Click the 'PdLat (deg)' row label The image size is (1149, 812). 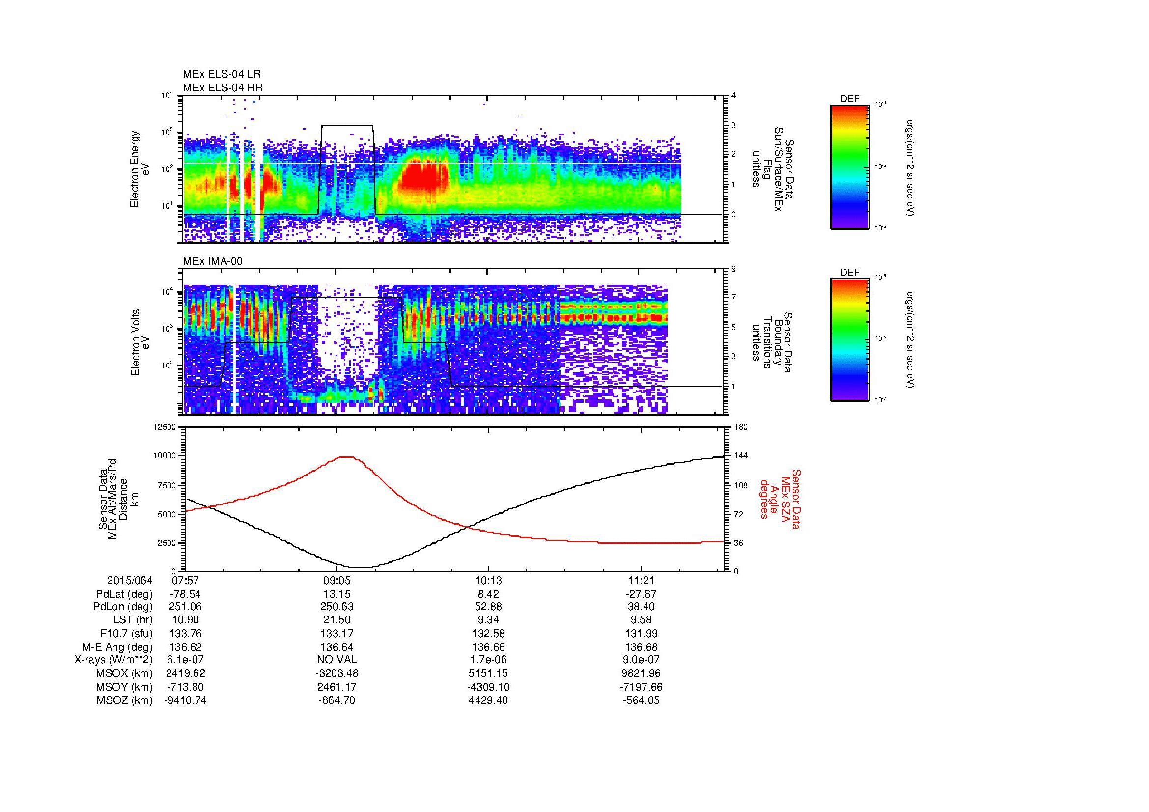click(124, 594)
